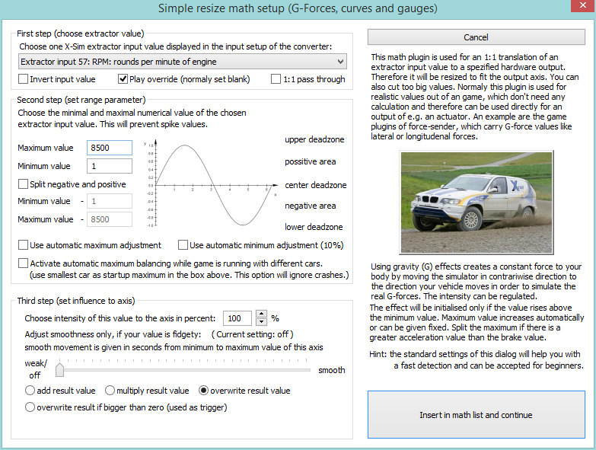Enable 1:1 pass through checkbox
Viewport: 596px width, 450px height.
point(276,79)
